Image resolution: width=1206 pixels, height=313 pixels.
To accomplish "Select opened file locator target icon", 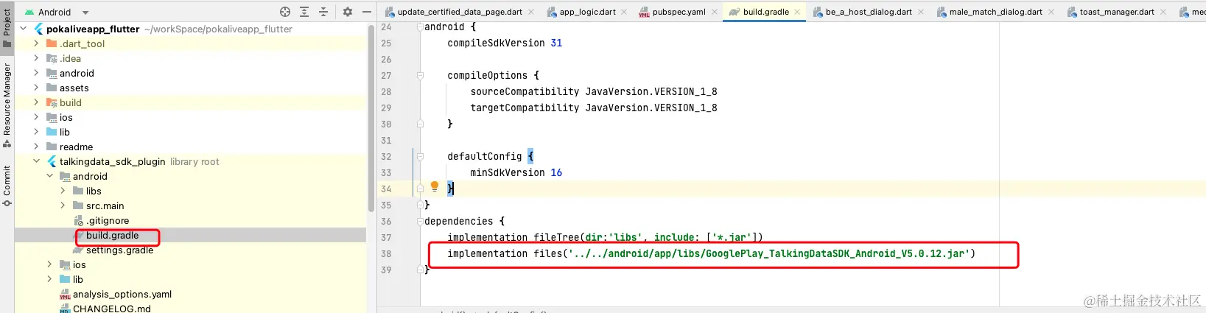I will click(285, 12).
